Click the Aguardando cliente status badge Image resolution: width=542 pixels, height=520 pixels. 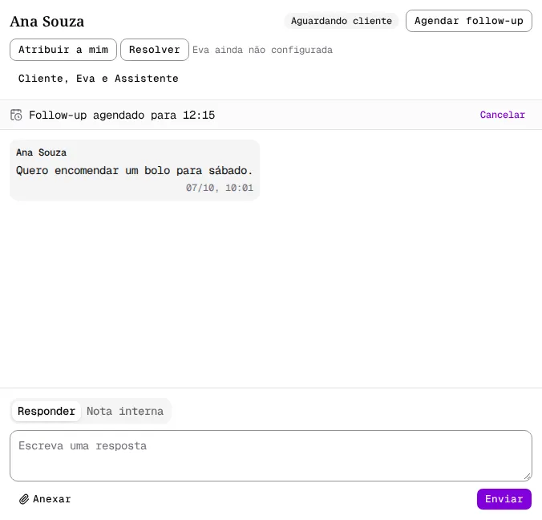pos(342,21)
